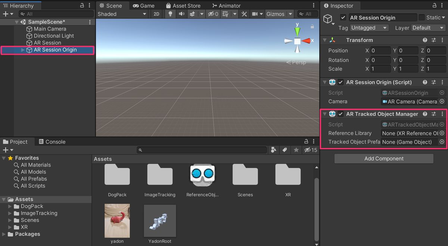Toggle scene lighting bulb icon
The width and height of the screenshot is (448, 246).
click(x=170, y=14)
